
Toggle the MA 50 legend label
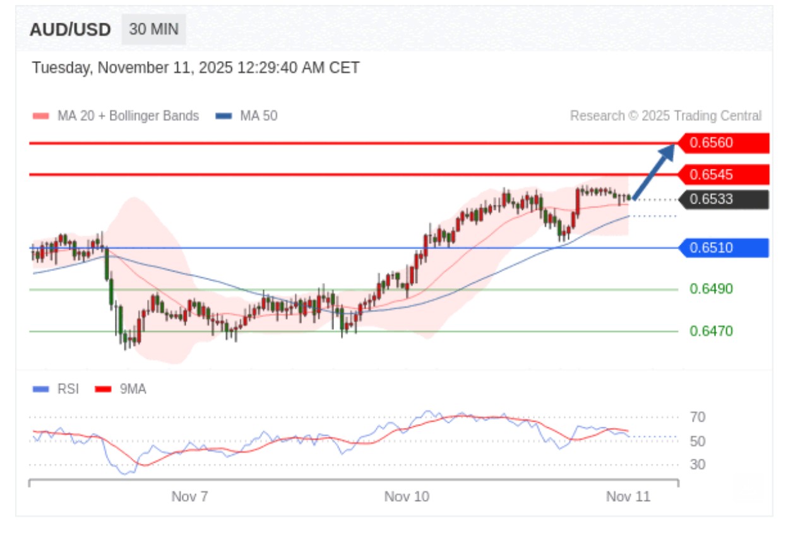258,116
